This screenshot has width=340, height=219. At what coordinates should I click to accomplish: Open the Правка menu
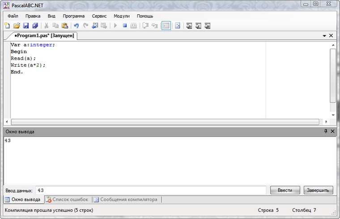(x=33, y=16)
